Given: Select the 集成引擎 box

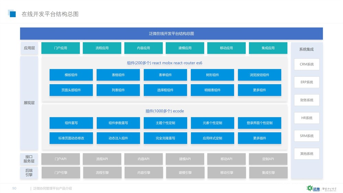Looking at the screenshot, I should [268, 173].
